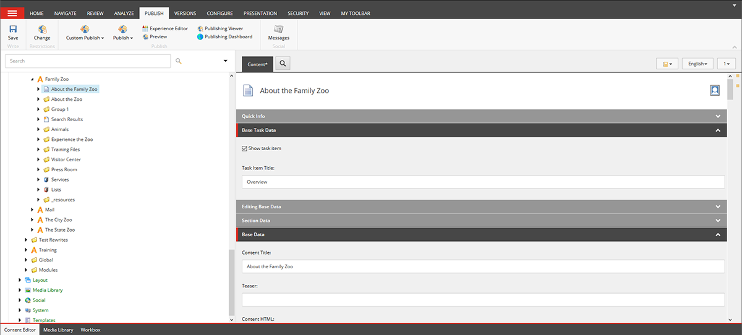The image size is (742, 335).
Task: Collapse the Family Zoo tree node
Action: pyautogui.click(x=33, y=79)
